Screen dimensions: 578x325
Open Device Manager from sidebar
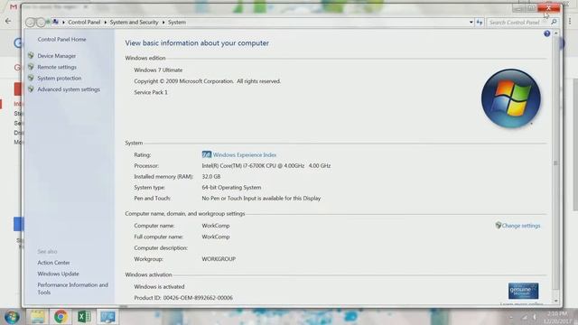pyautogui.click(x=56, y=56)
